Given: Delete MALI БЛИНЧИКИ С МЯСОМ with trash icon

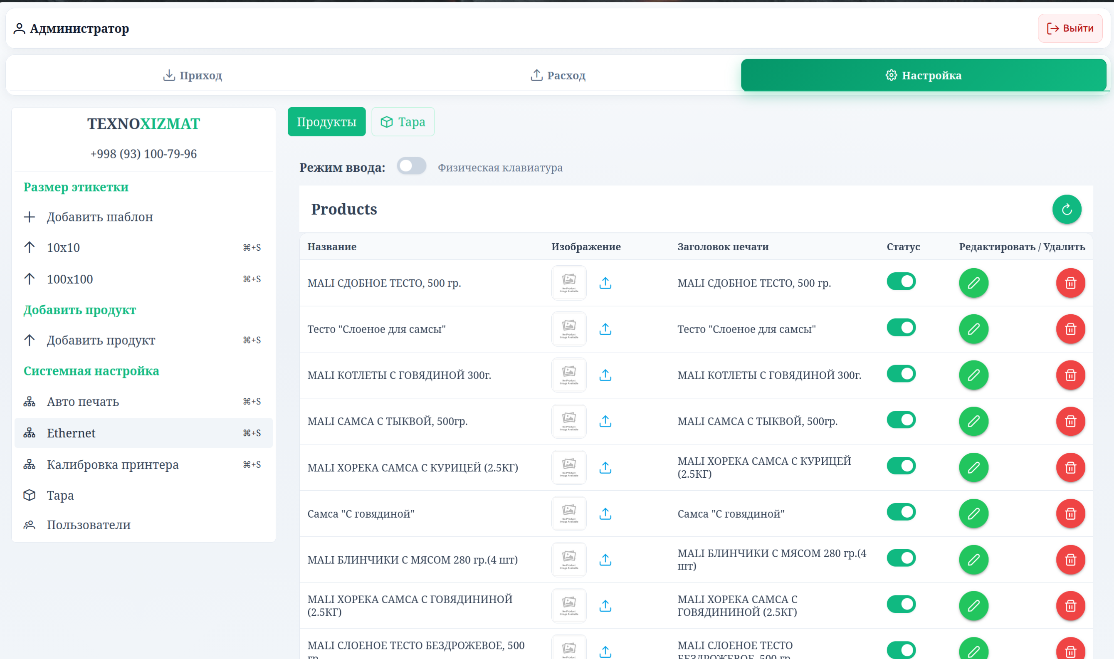Looking at the screenshot, I should 1070,560.
